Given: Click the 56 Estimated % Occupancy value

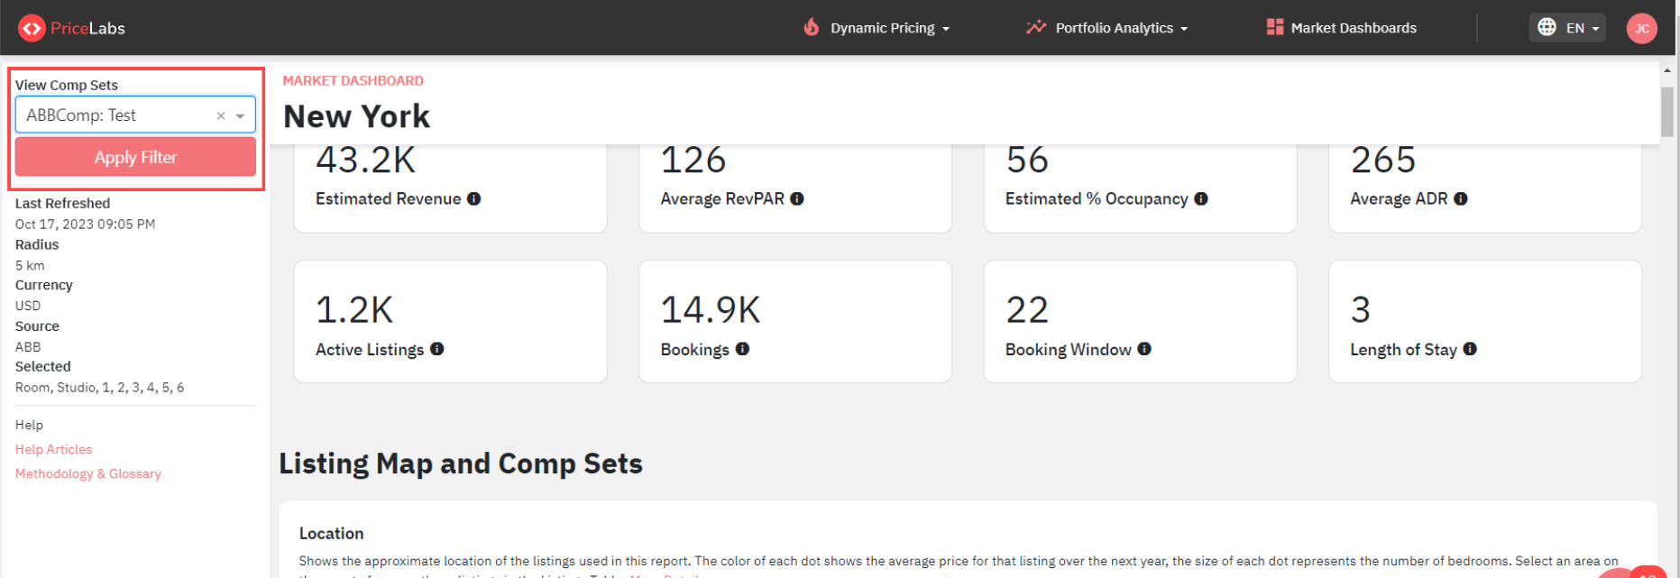Looking at the screenshot, I should pos(1027,160).
